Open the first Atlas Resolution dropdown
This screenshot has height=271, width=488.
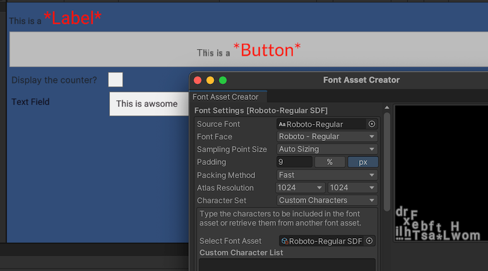click(x=301, y=188)
